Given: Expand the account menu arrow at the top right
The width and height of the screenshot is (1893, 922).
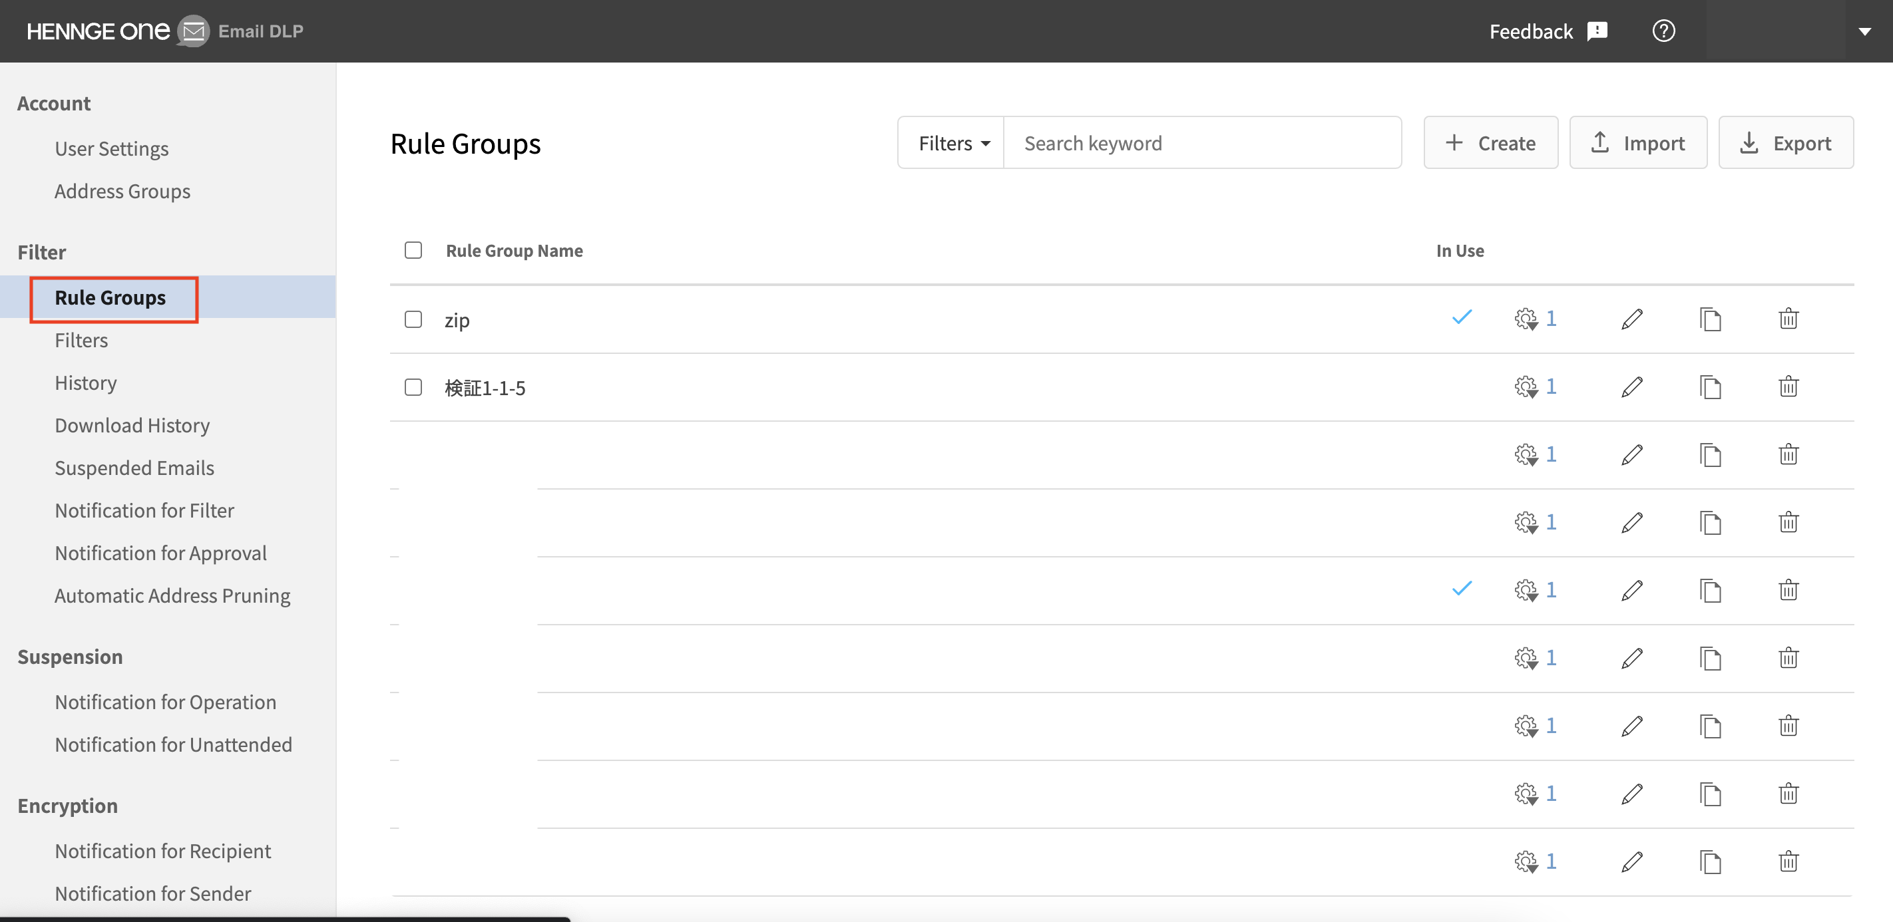Looking at the screenshot, I should click(1864, 31).
